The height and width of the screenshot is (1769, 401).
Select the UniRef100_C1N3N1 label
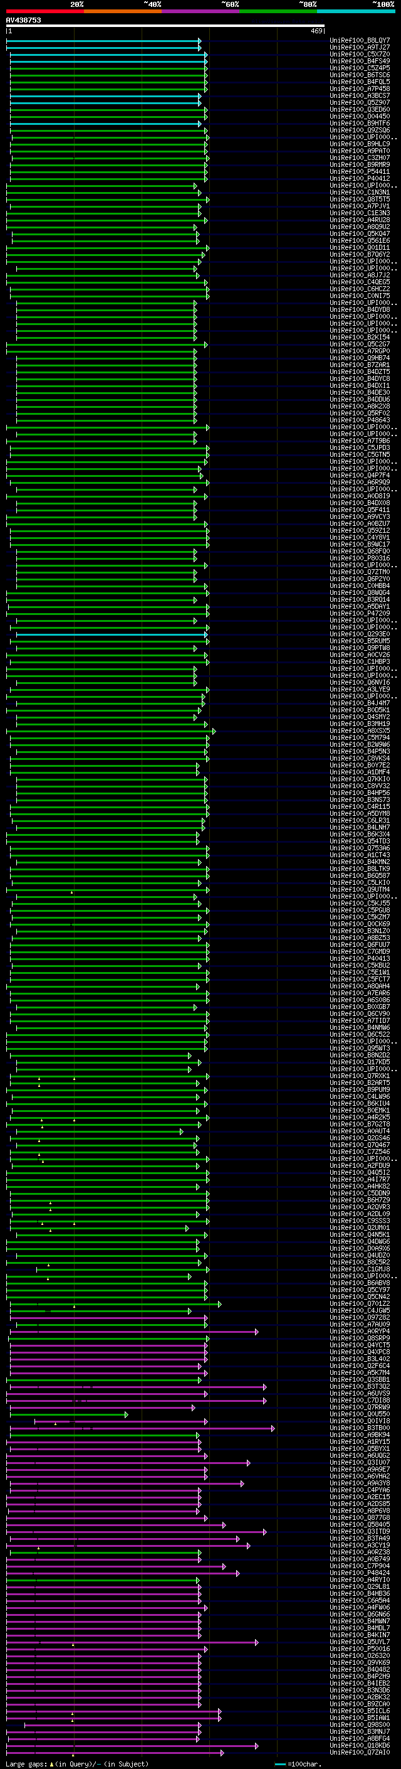click(360, 192)
